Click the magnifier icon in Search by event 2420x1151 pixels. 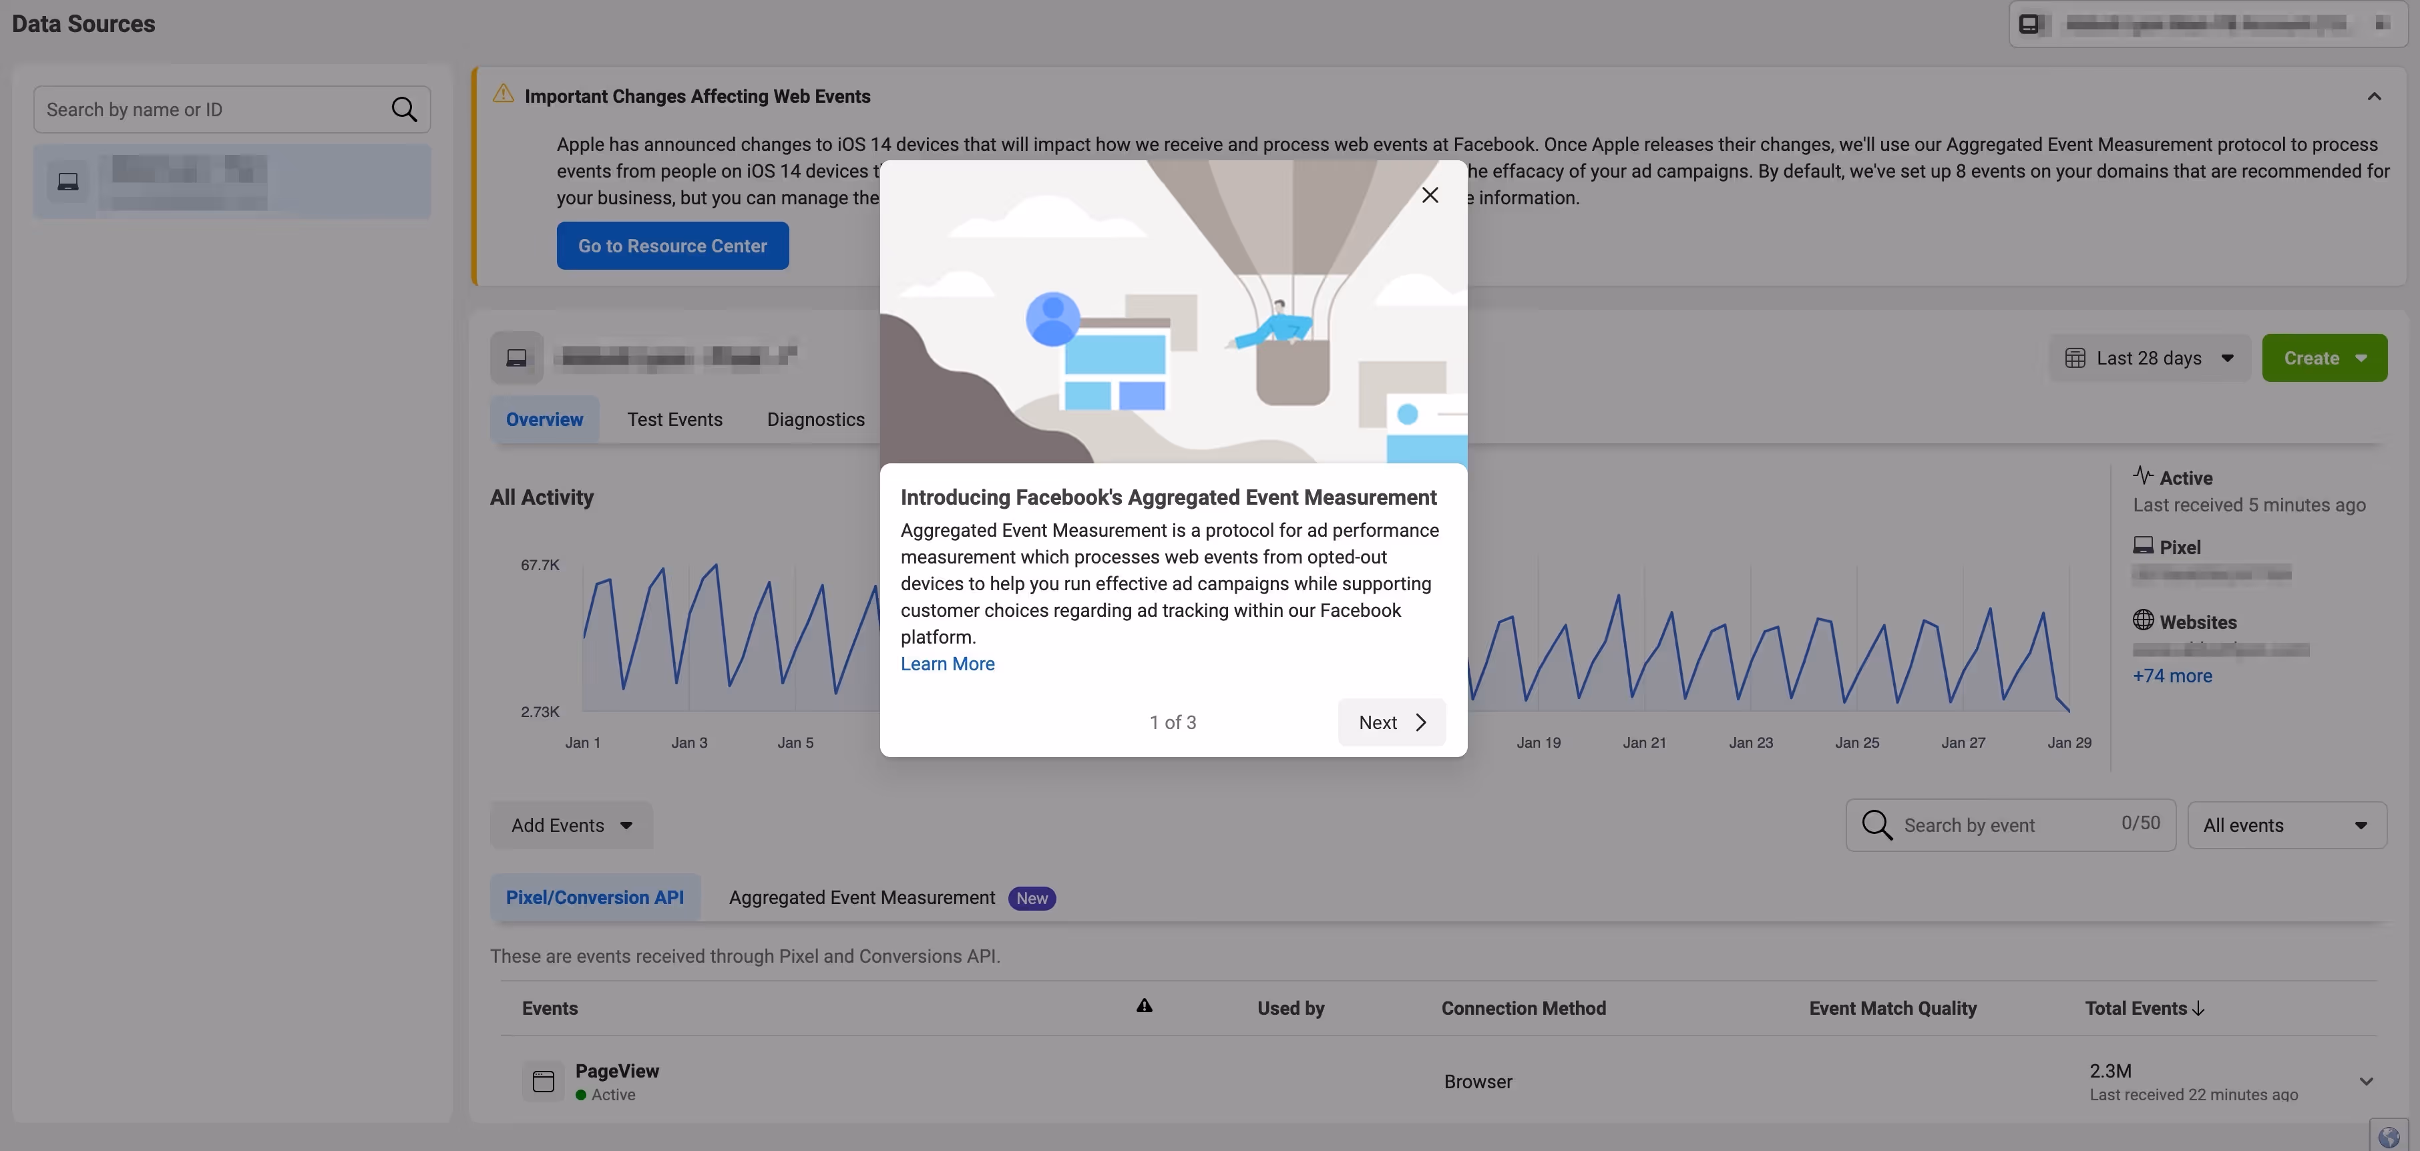point(1877,825)
